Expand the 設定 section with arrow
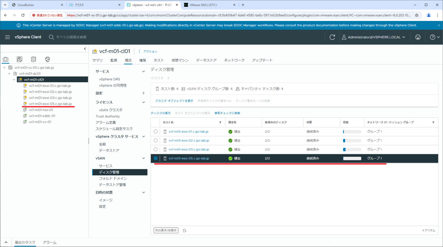The image size is (443, 247). (x=144, y=93)
